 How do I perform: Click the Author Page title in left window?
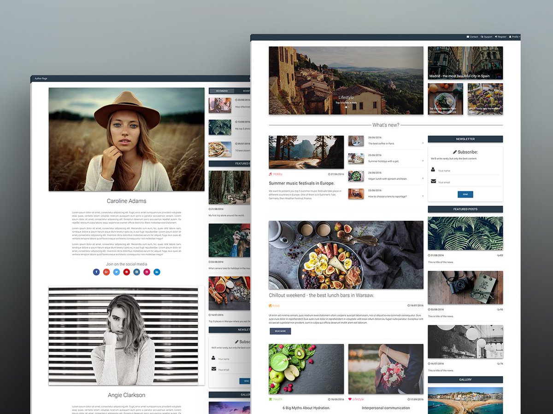(x=41, y=79)
